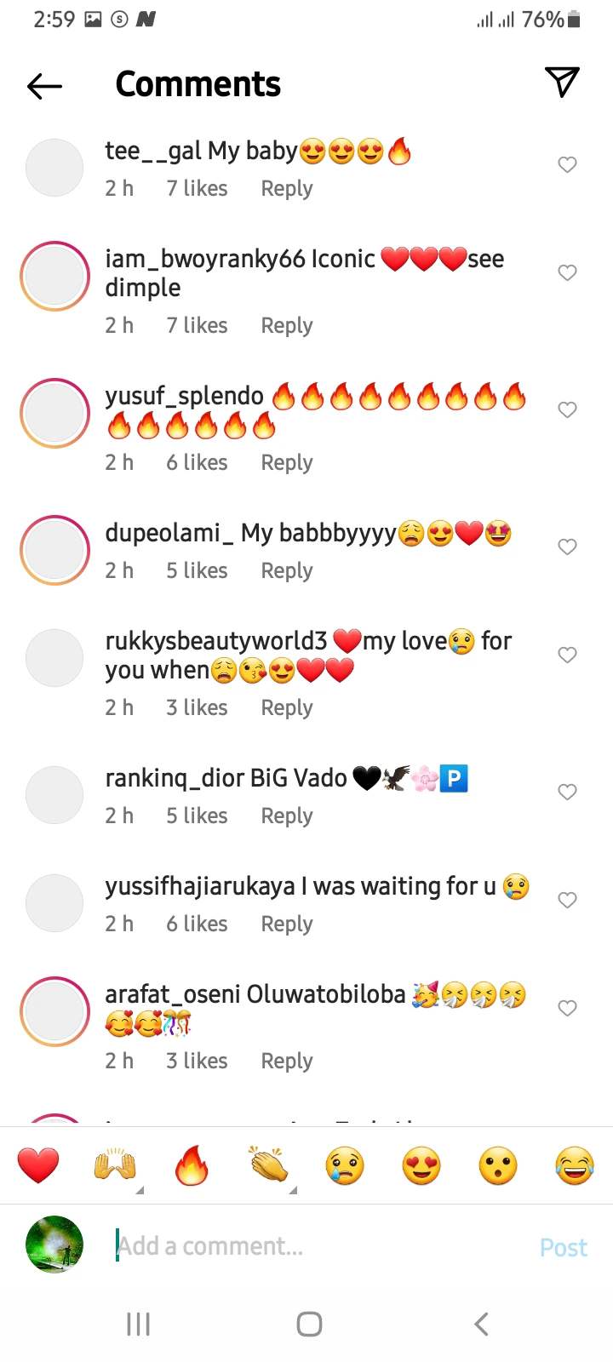613x1362 pixels.
Task: Reply to dupeolami_'s comment
Action: pyautogui.click(x=287, y=571)
